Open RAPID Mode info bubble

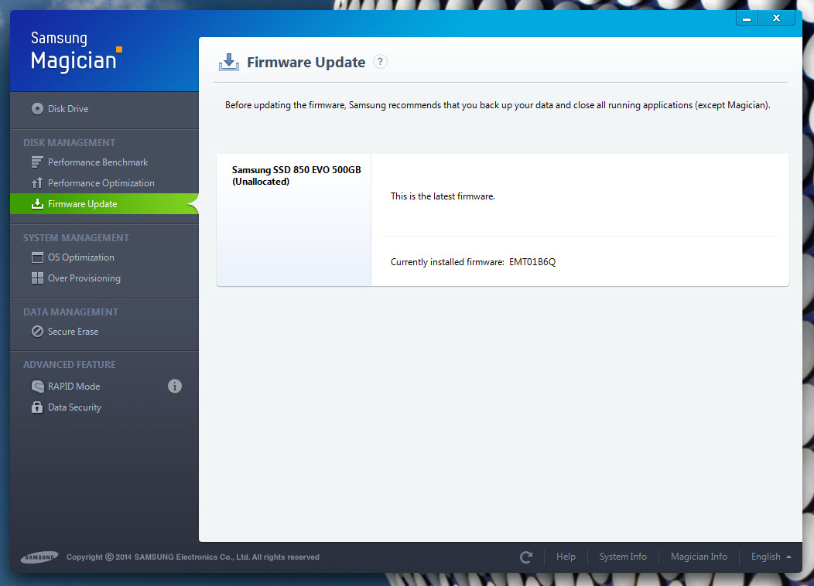[x=174, y=387]
